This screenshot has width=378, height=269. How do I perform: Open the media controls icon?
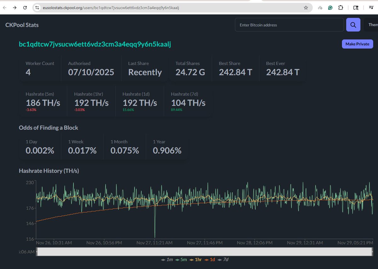(x=371, y=8)
